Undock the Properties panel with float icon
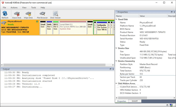 point(171,12)
